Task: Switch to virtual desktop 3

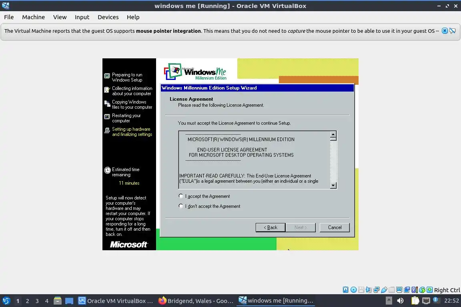Action: pos(37,301)
